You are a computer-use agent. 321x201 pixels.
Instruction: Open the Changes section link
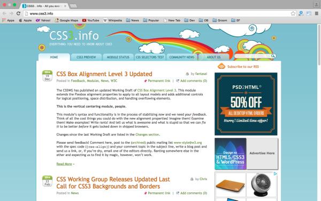(147, 135)
